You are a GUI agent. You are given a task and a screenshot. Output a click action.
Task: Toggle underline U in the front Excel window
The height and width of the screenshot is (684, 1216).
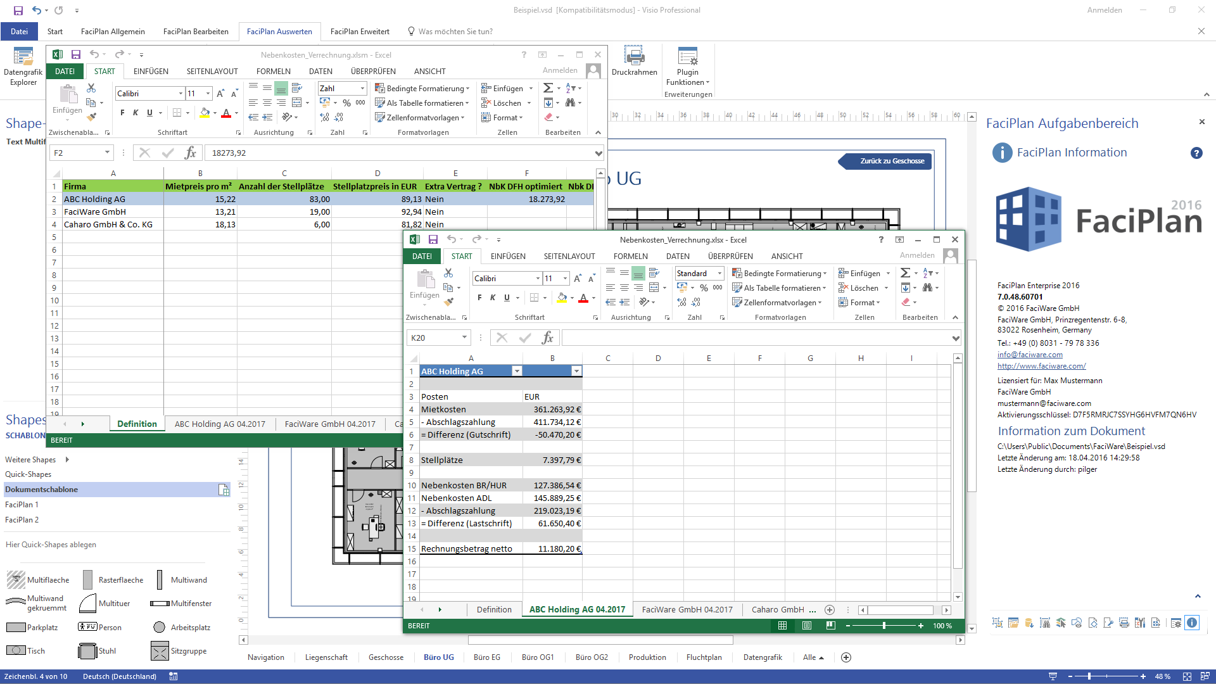pyautogui.click(x=507, y=298)
